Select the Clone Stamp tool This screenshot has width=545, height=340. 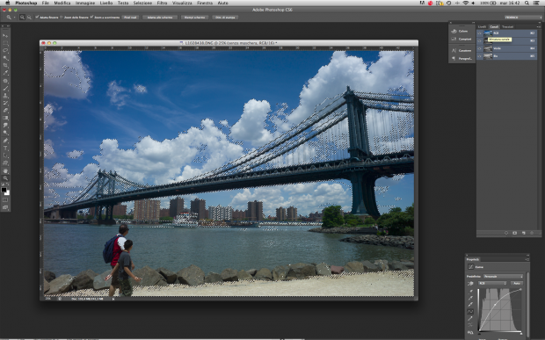point(5,96)
